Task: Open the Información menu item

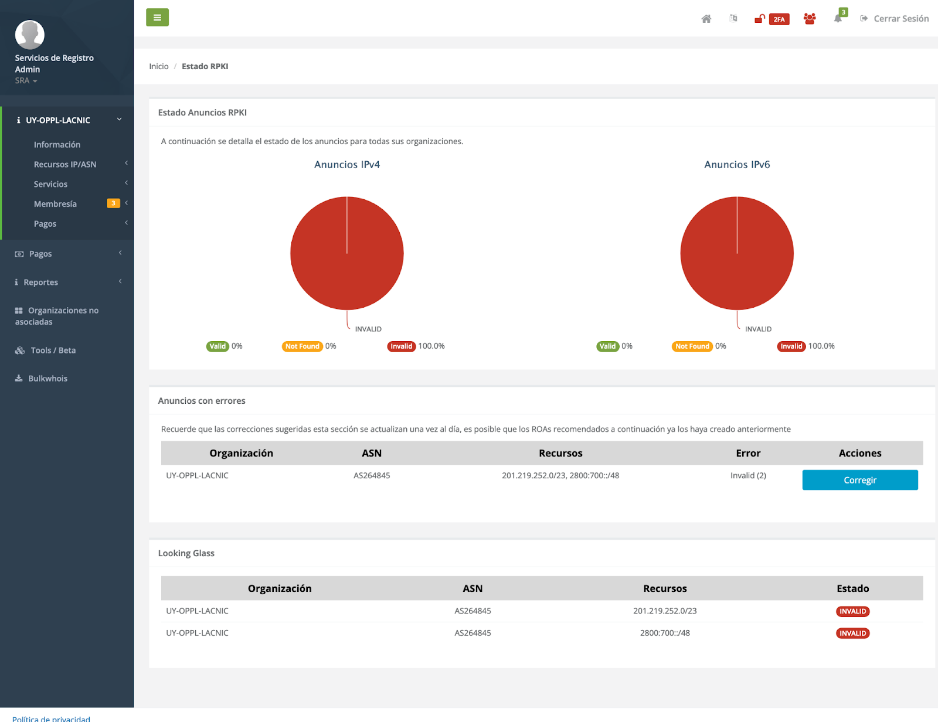Action: point(57,145)
